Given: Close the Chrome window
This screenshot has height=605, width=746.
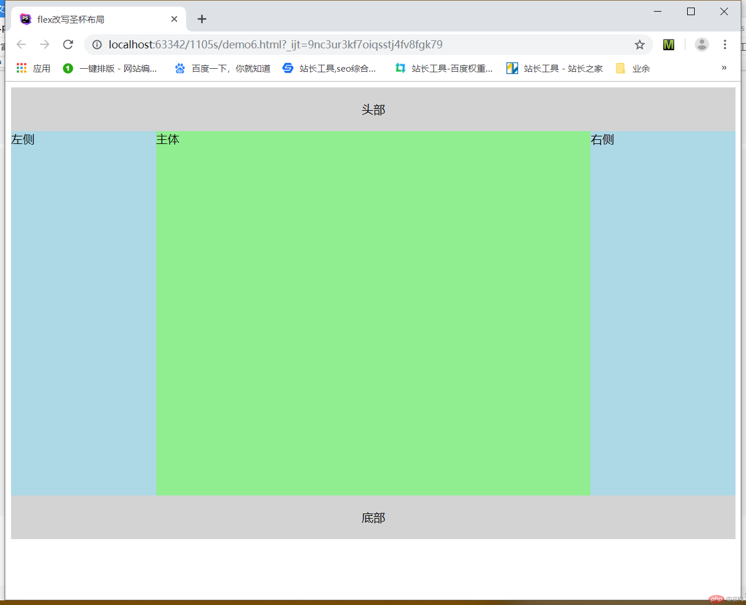Looking at the screenshot, I should pos(724,12).
